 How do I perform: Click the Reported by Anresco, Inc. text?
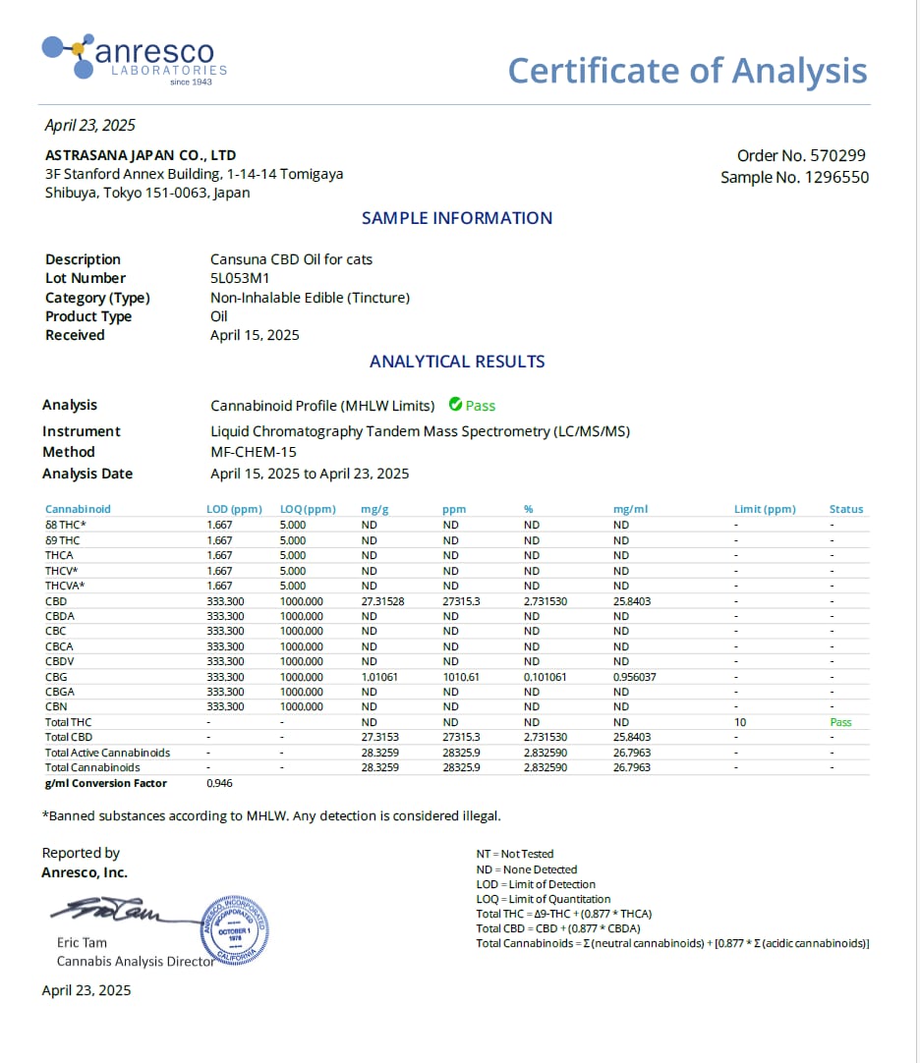point(85,863)
